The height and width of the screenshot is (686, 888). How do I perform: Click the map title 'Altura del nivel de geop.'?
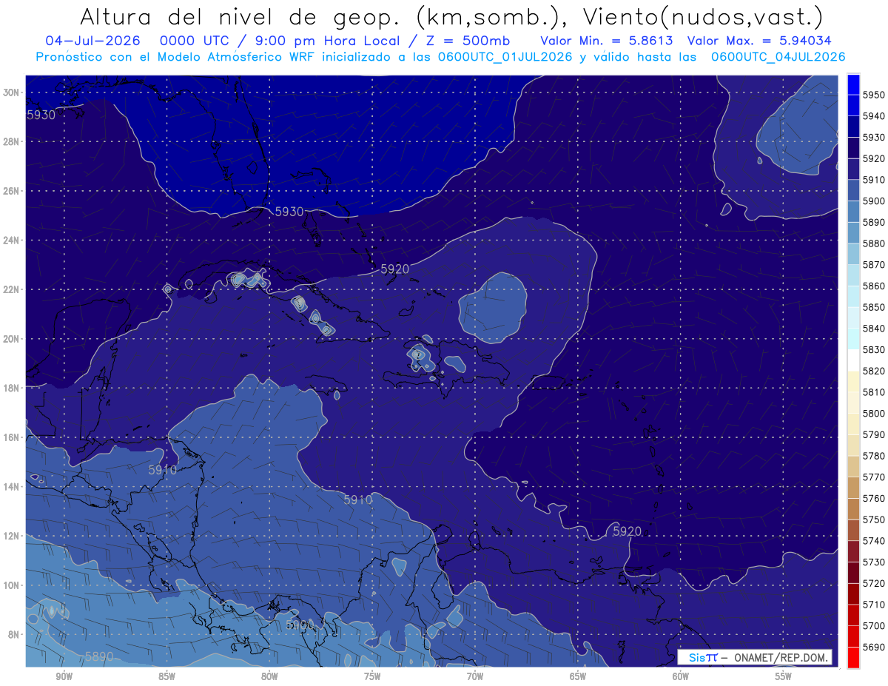[240, 16]
